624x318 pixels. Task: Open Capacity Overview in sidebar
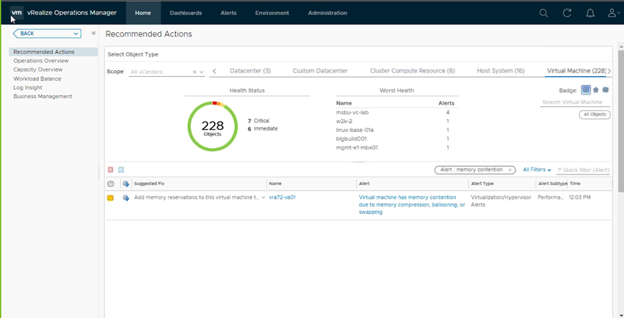37,70
